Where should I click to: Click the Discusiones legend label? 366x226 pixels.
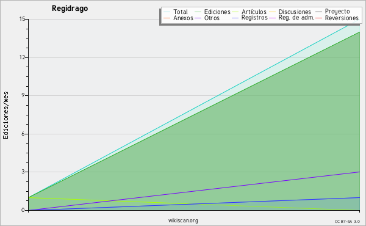295,12
